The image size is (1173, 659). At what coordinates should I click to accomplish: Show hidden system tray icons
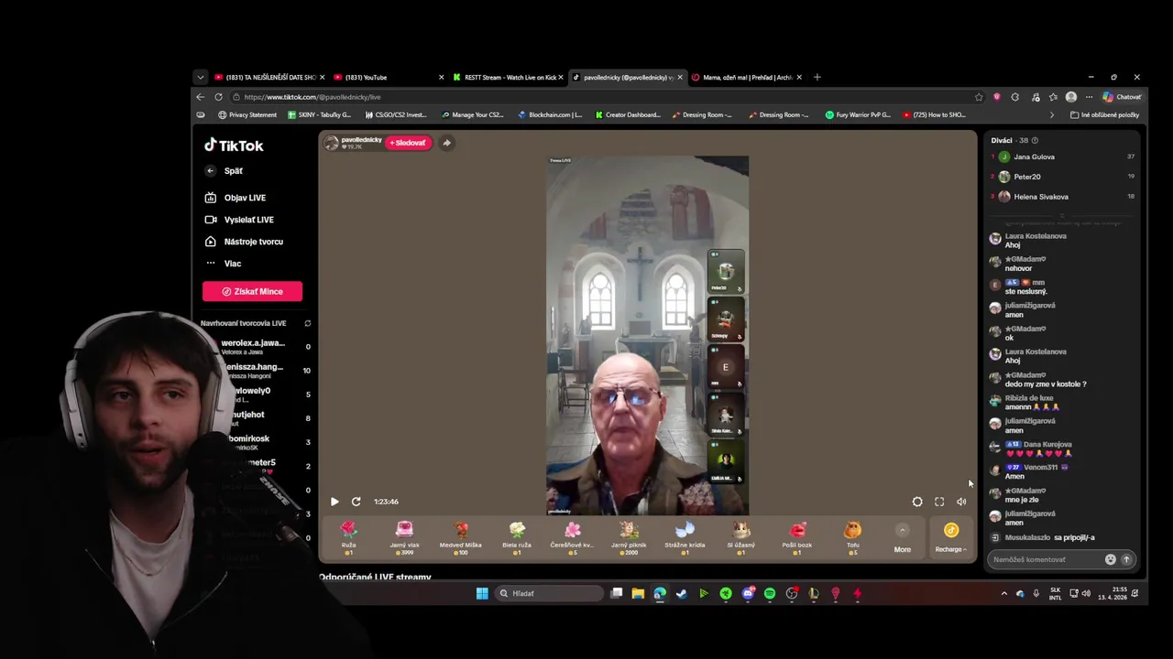pos(1003,593)
